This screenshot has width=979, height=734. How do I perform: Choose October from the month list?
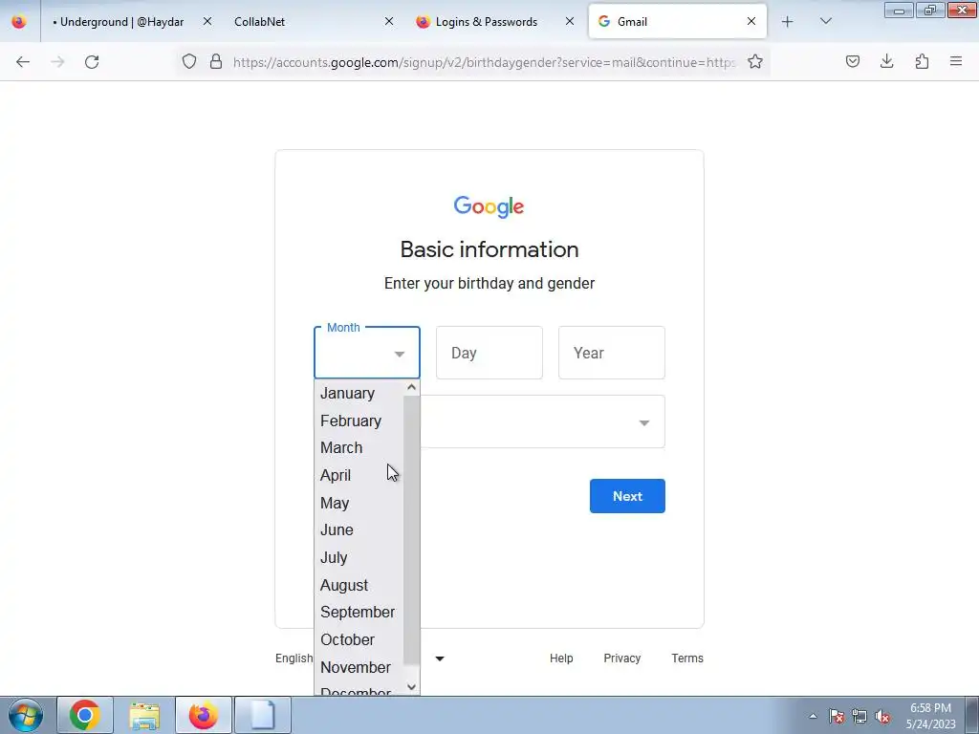click(x=359, y=639)
